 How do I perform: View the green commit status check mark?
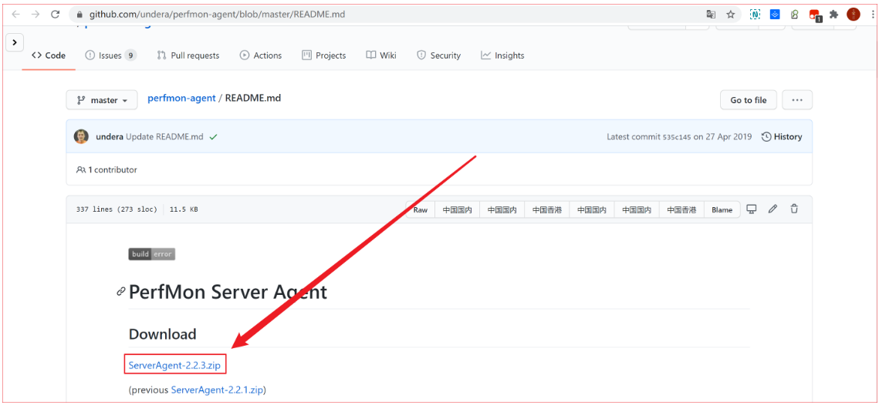pyautogui.click(x=213, y=137)
